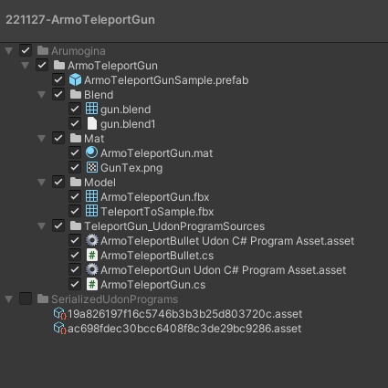
Task: Click the gun.blend1 blank file icon
Action: click(x=91, y=123)
